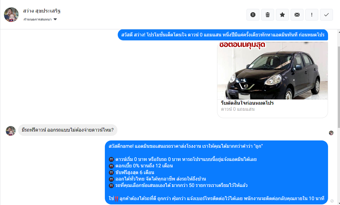Click the line mentioning 50 รายการ offers
The width and height of the screenshot is (340, 205).
178,185
